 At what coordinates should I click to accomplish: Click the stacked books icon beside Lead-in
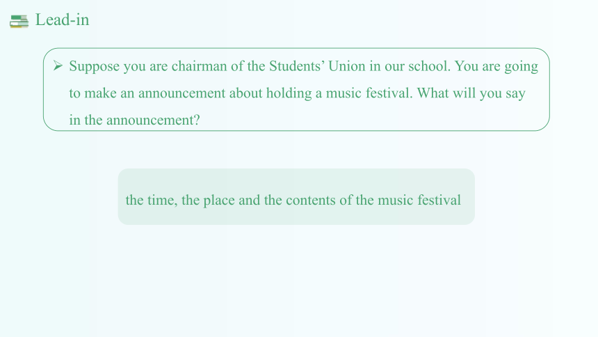(x=19, y=22)
